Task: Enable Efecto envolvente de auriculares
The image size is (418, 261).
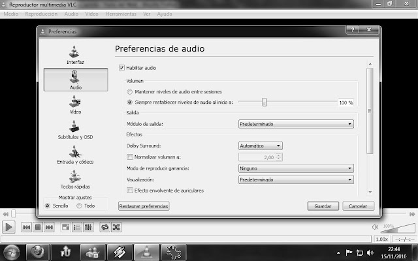Action: [130, 191]
